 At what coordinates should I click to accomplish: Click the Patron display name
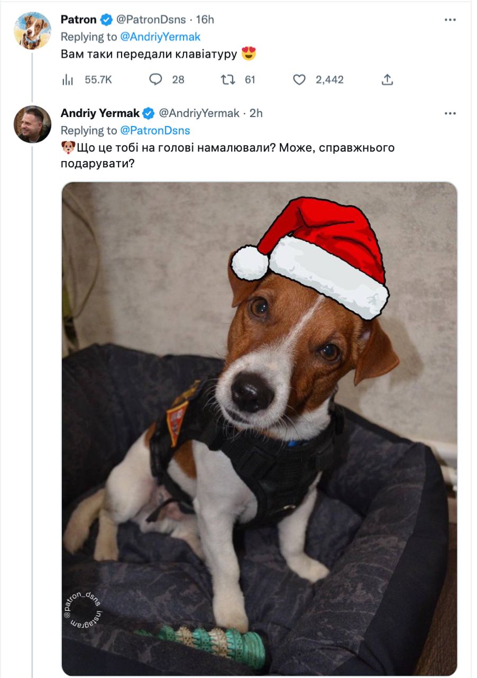(x=79, y=20)
